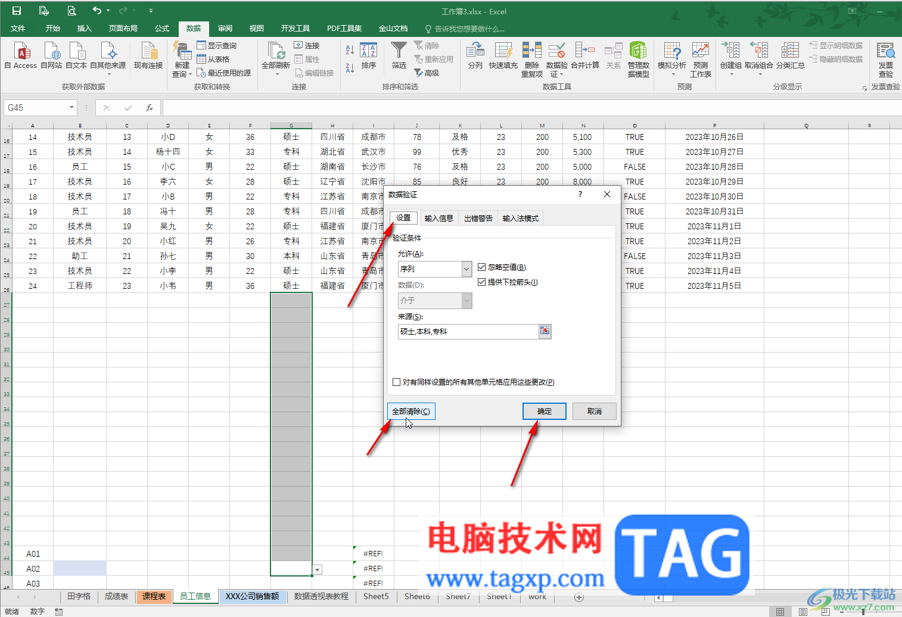
Task: Switch to the 输入法模式 dialog tab
Action: coord(521,219)
